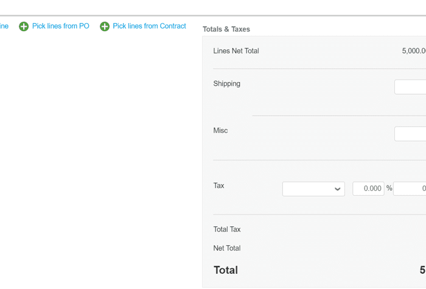
Task: Click the percent sign next to tax rate
Action: pyautogui.click(x=389, y=188)
